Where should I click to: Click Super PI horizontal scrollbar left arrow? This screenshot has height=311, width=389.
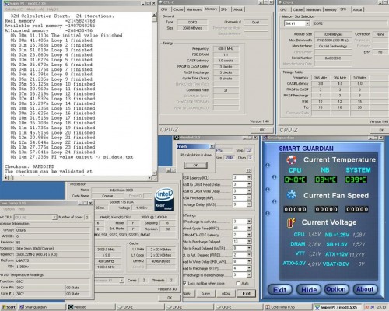pos(6,178)
